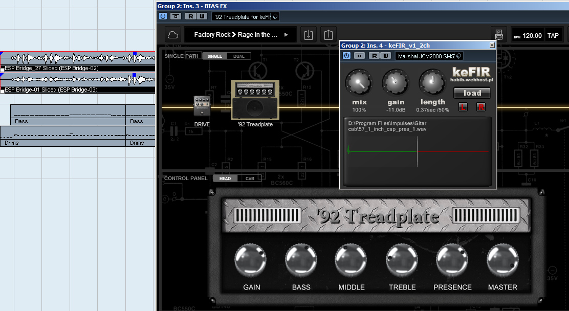Click keFIR length value 0.37sec /50%
Image resolution: width=569 pixels, height=311 pixels.
tap(432, 110)
